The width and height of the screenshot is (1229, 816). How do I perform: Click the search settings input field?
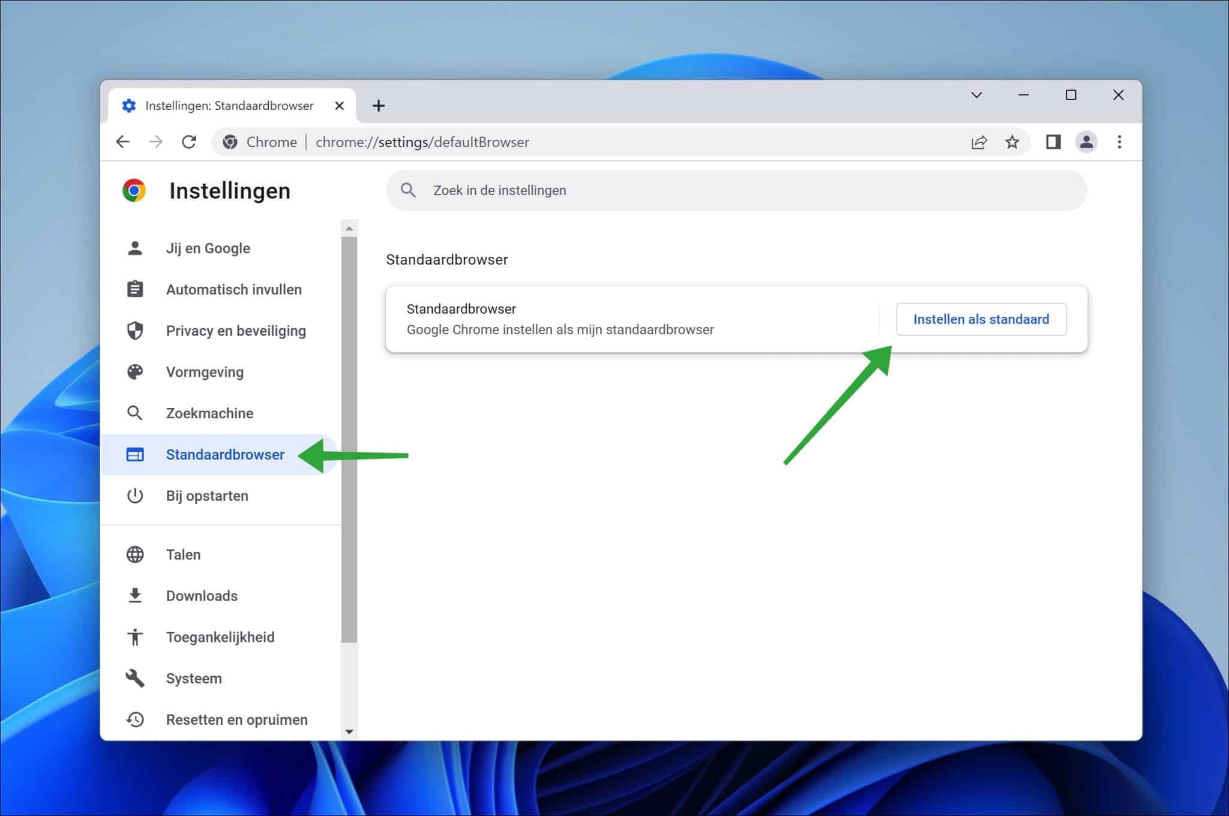735,190
